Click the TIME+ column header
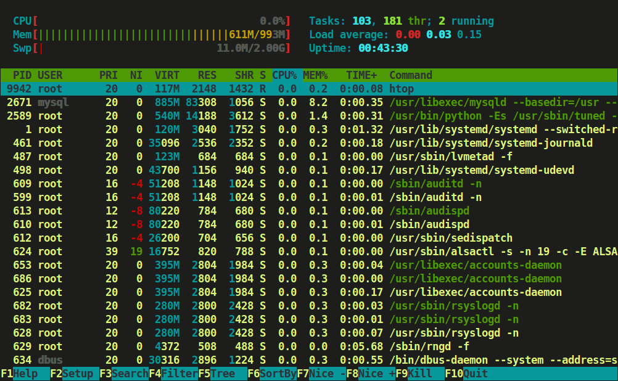The image size is (618, 381). [361, 75]
